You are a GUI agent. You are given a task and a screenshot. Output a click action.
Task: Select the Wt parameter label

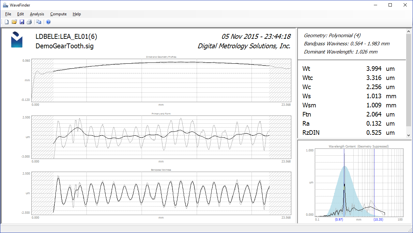306,69
